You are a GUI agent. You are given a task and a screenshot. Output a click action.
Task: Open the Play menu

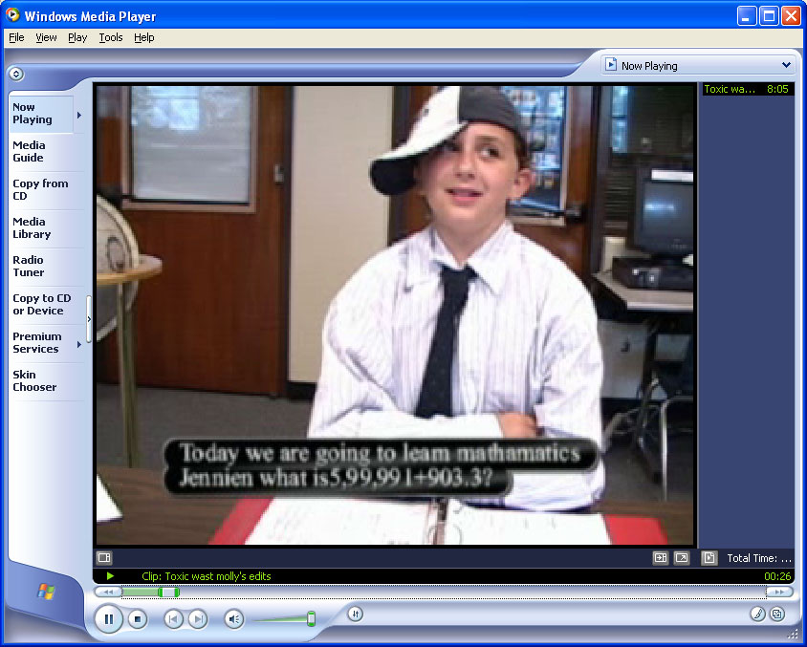pos(77,37)
